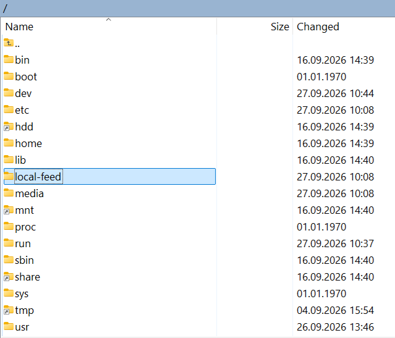Image resolution: width=395 pixels, height=338 pixels.
Task: Click the local-feed folder icon
Action: coord(9,176)
